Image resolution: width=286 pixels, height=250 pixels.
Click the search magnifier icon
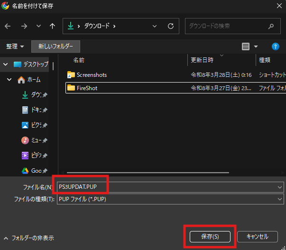pyautogui.click(x=271, y=26)
